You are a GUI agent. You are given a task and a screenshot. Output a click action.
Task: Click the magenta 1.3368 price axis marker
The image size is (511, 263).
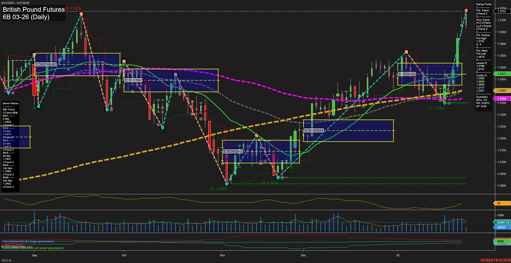tap(501, 99)
